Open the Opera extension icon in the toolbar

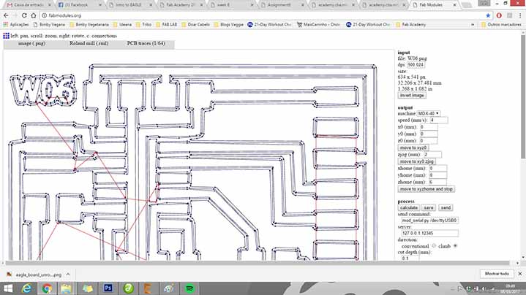click(499, 15)
